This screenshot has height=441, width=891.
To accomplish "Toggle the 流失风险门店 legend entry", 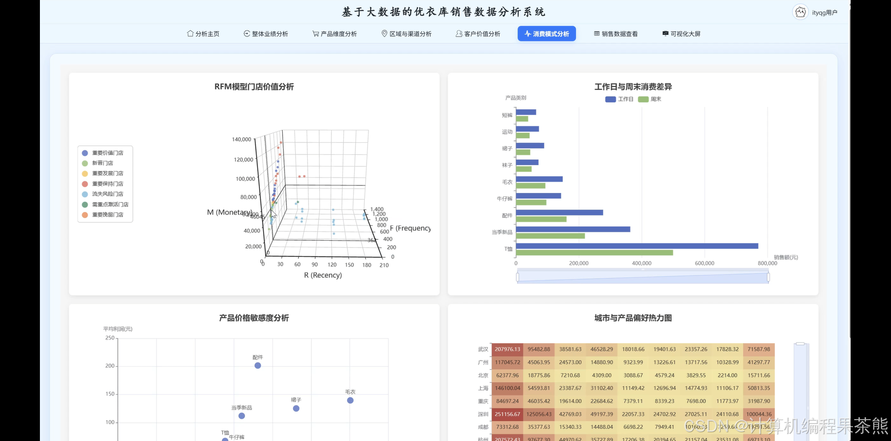I will 103,194.
